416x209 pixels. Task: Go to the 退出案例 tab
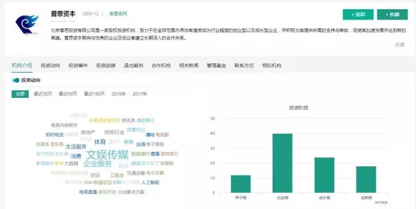coord(134,65)
